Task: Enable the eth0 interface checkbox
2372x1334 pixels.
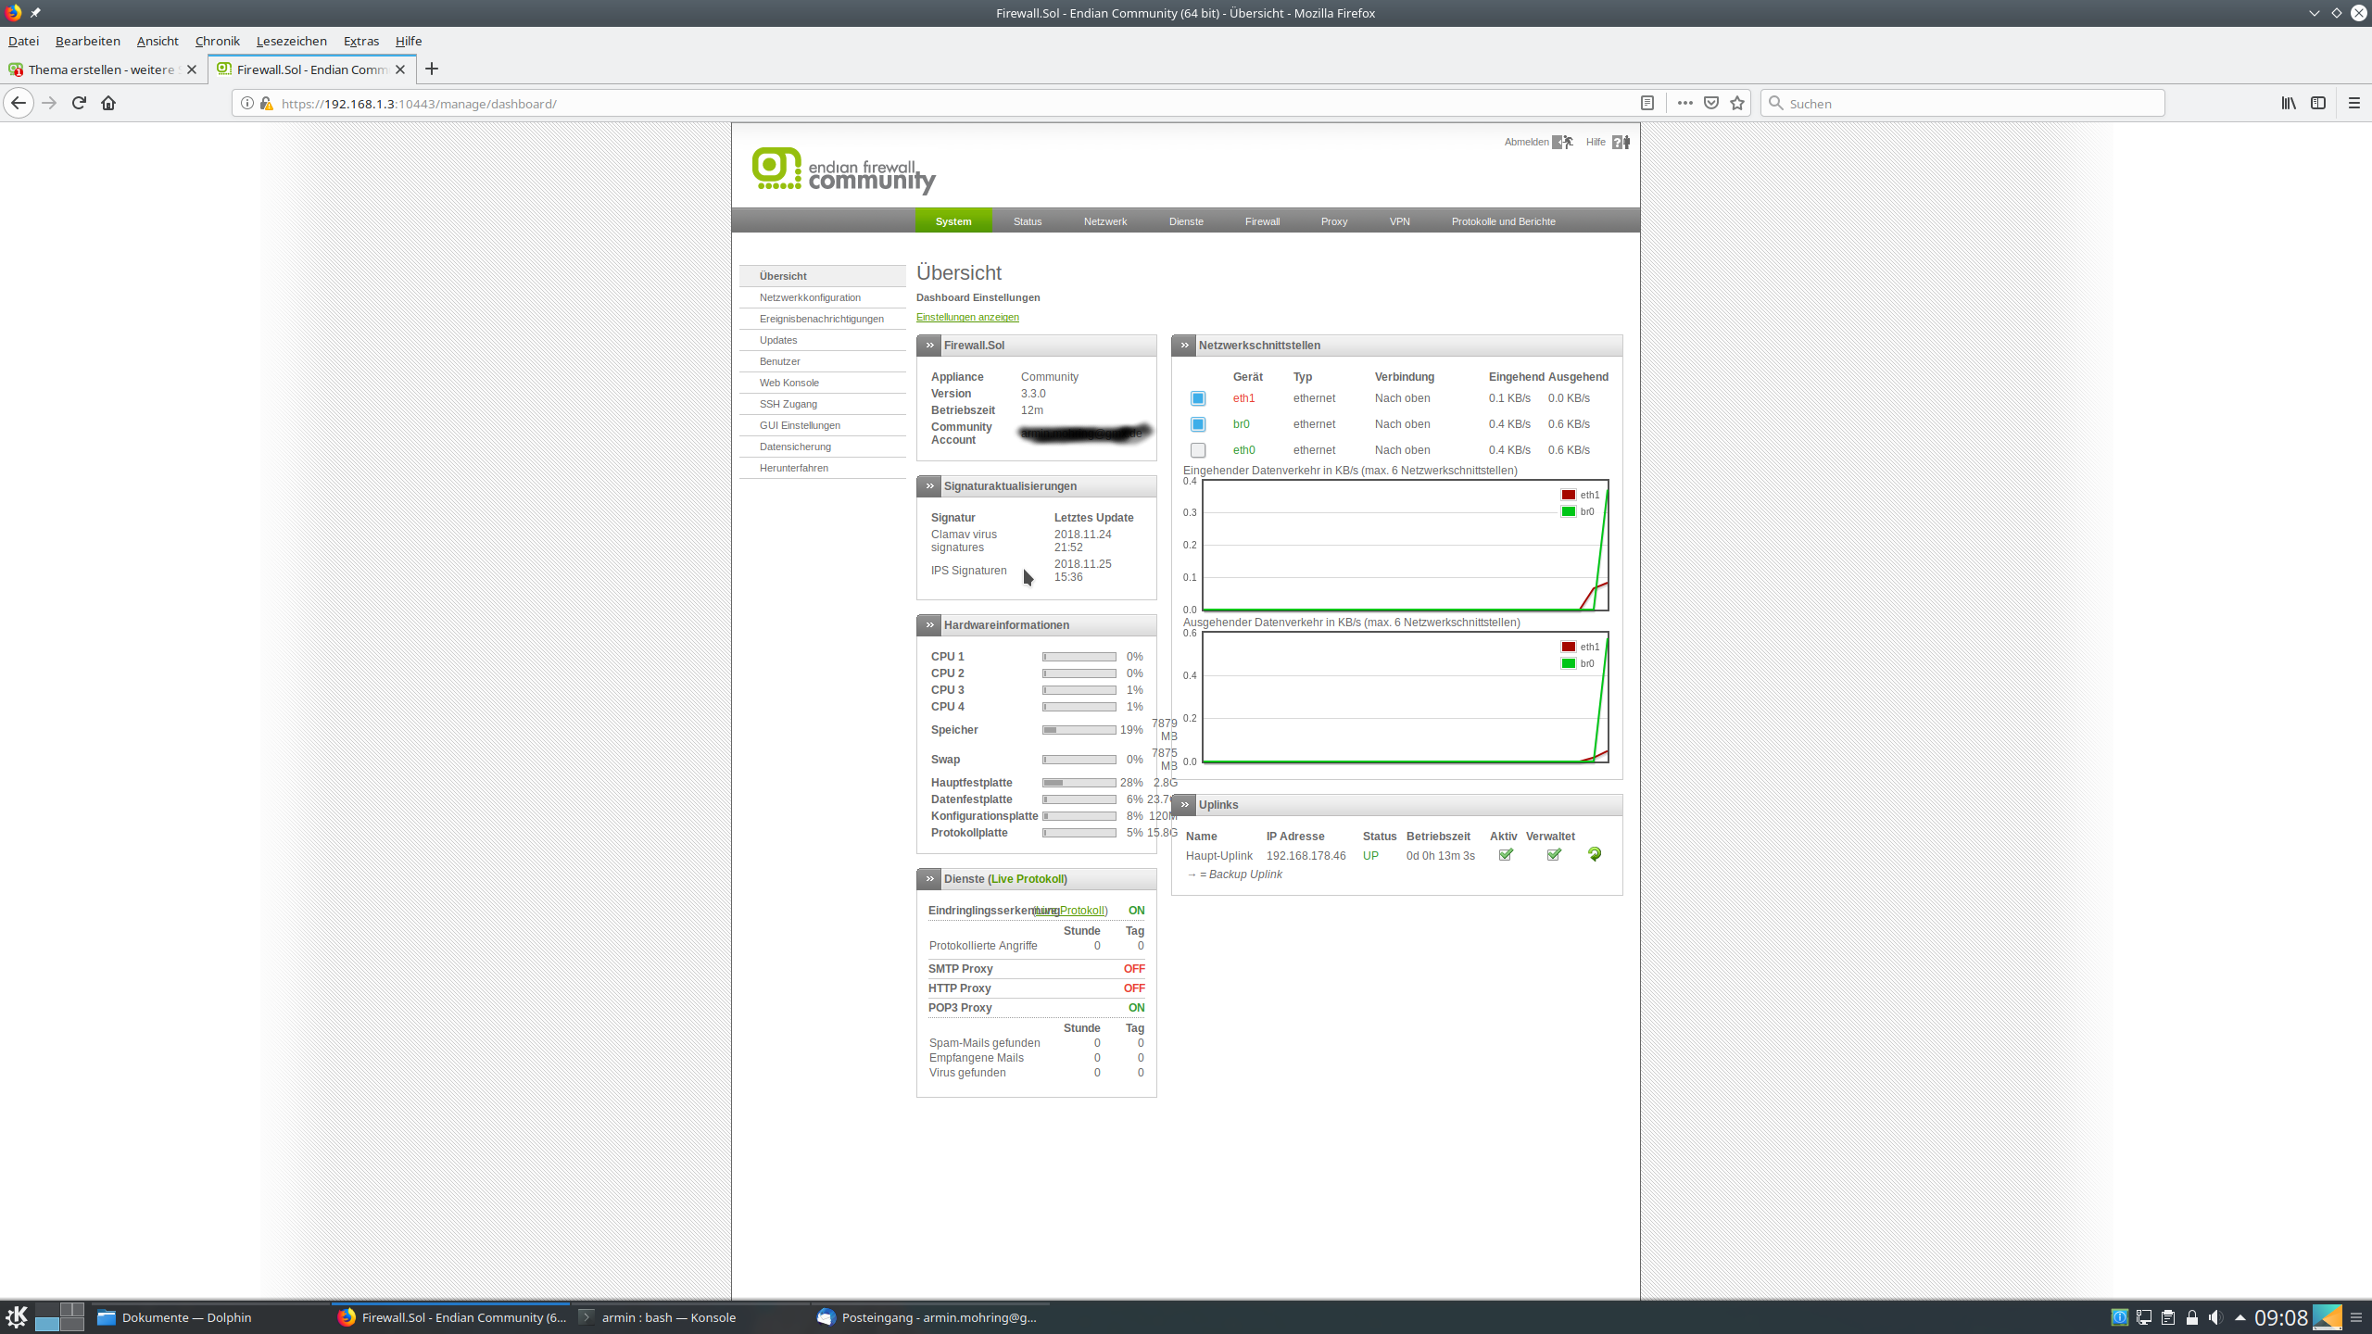Action: pos(1197,450)
